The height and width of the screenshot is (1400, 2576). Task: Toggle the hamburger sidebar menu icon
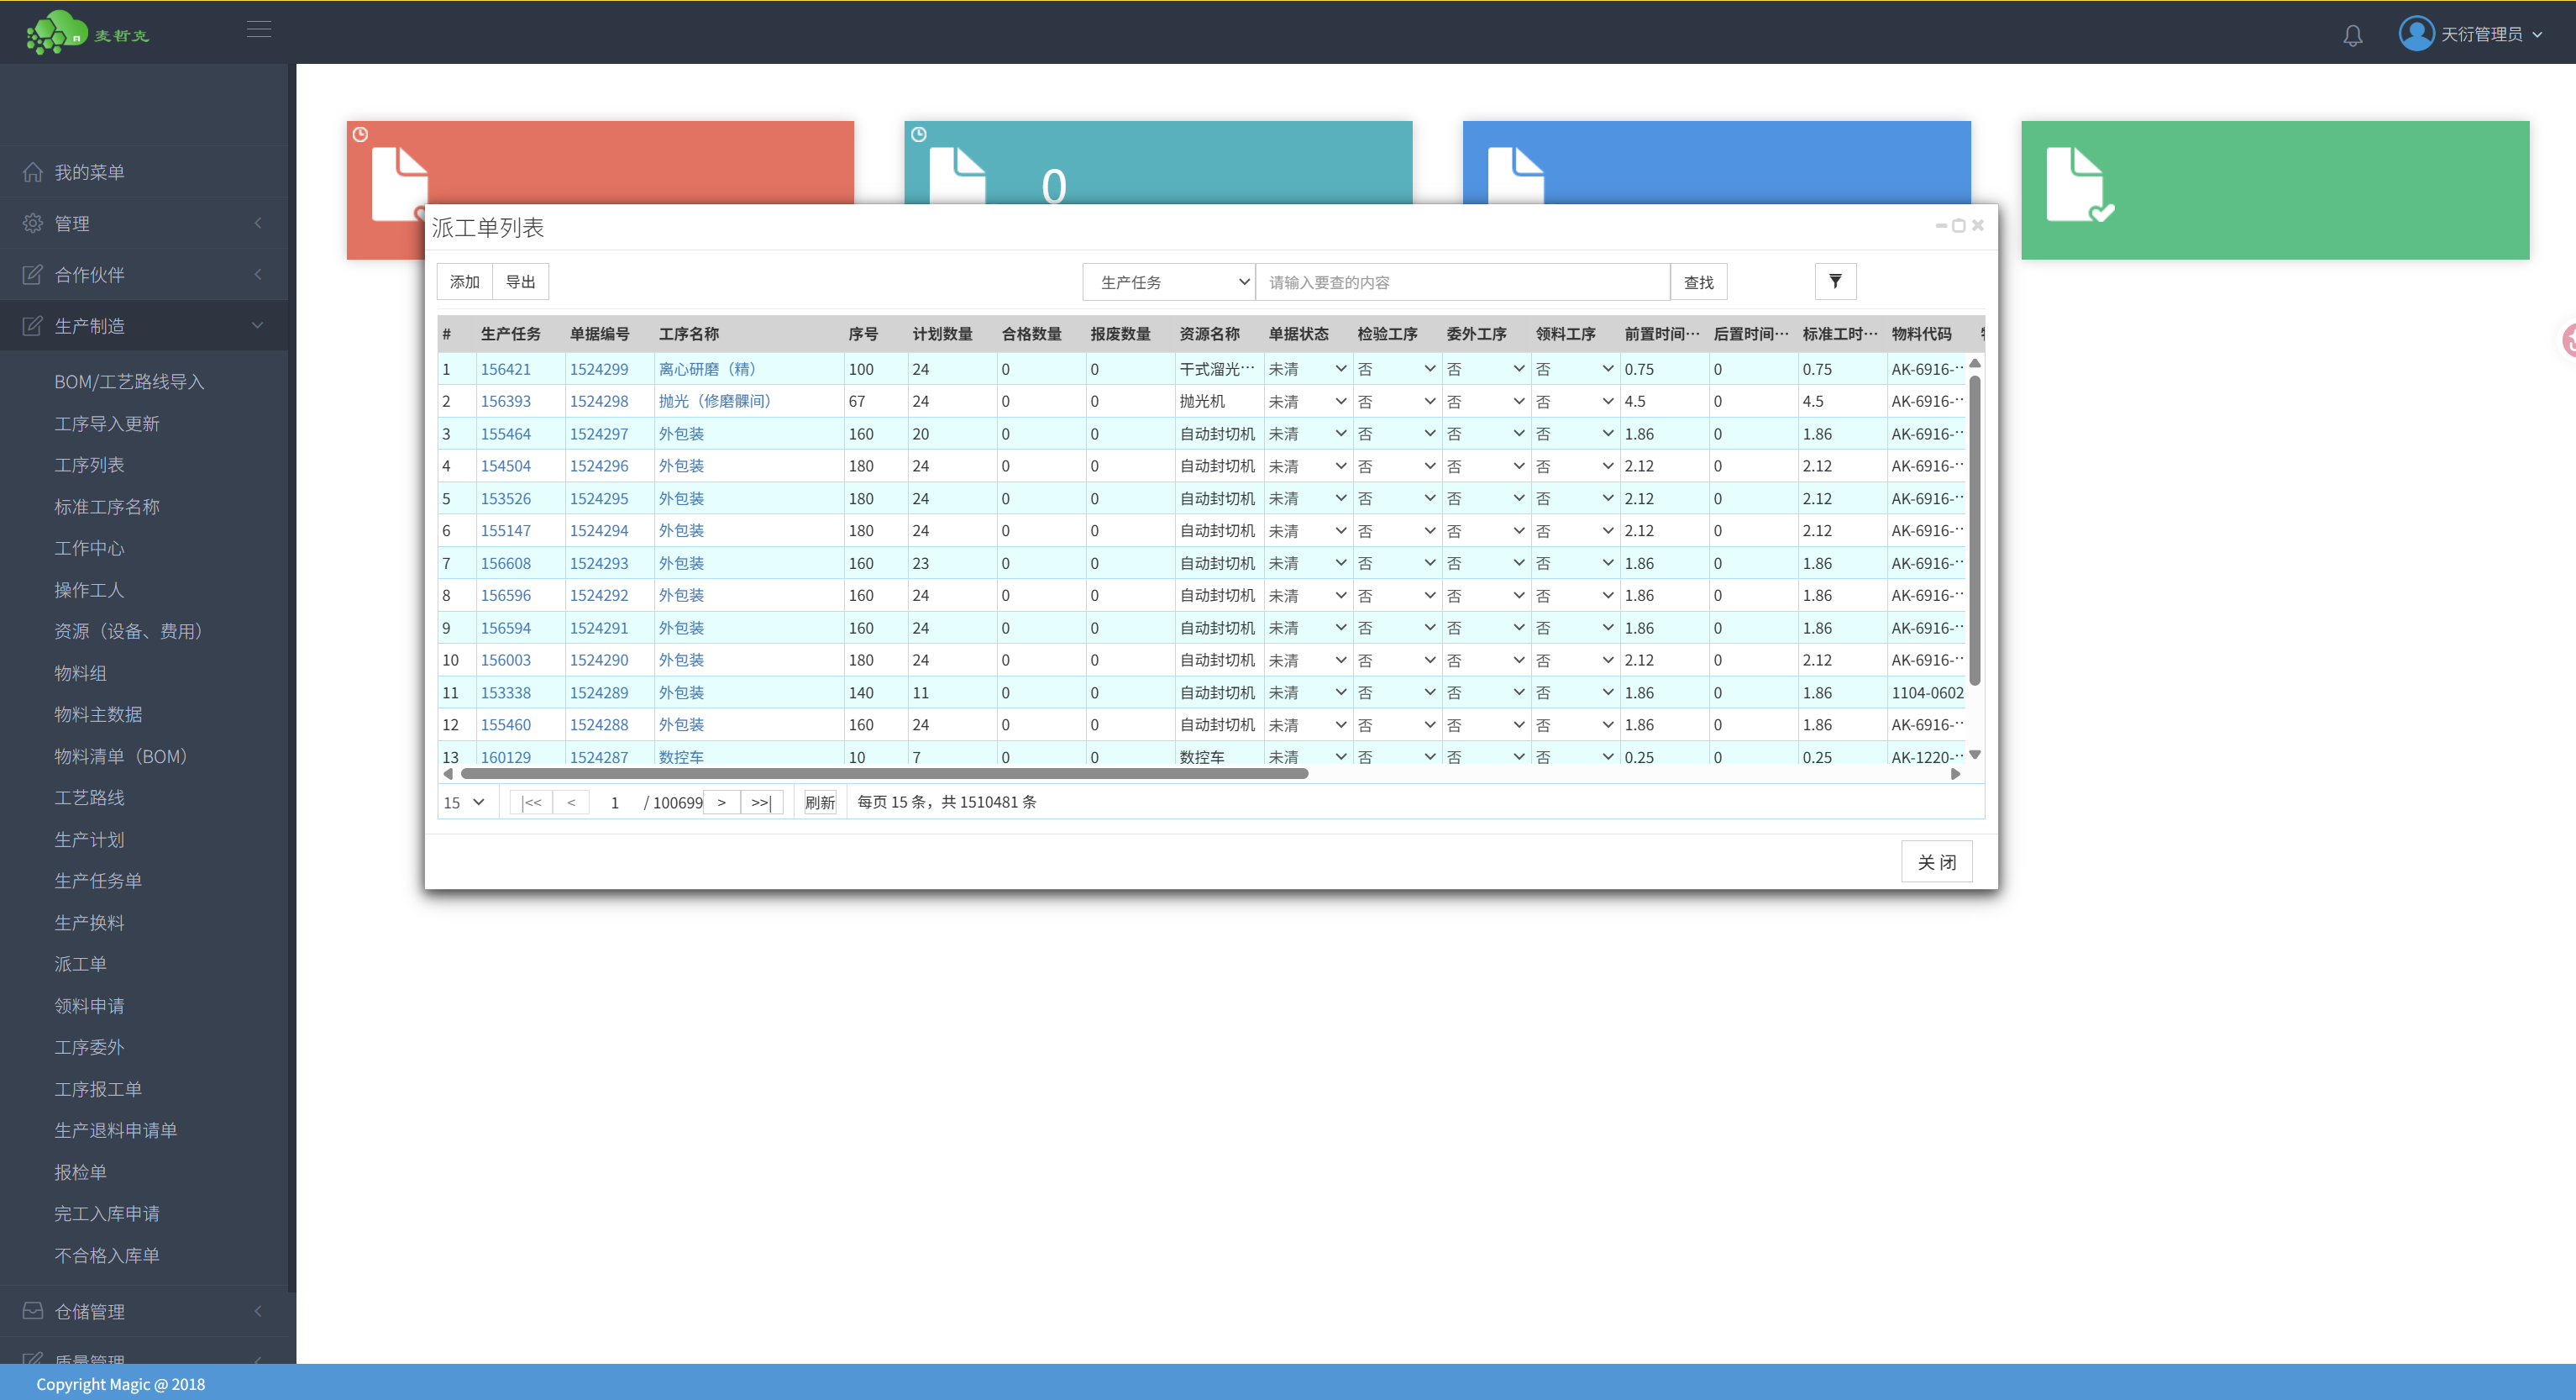259,30
